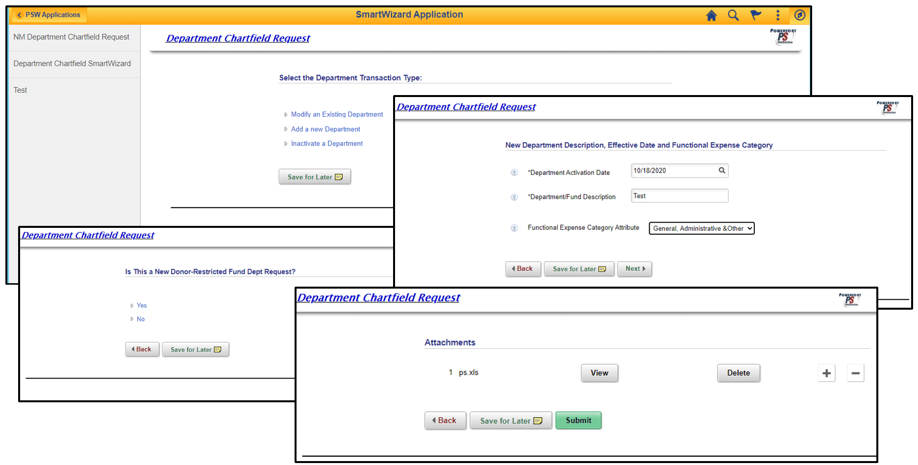
Task: Click the global Search magnifier icon
Action: [733, 15]
